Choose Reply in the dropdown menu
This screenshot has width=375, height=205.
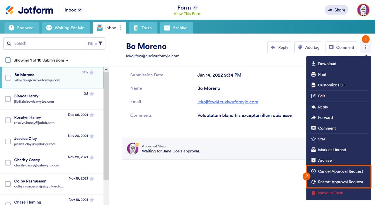(338, 107)
